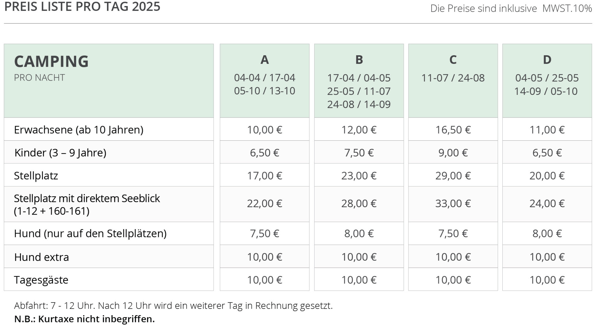596x325 pixels.
Task: Select the Stellplatz price 29,00 € in column C
Action: coord(453,176)
